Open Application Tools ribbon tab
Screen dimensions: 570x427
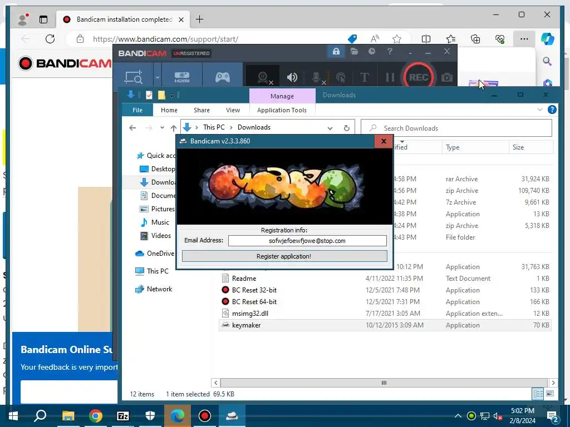coord(282,110)
